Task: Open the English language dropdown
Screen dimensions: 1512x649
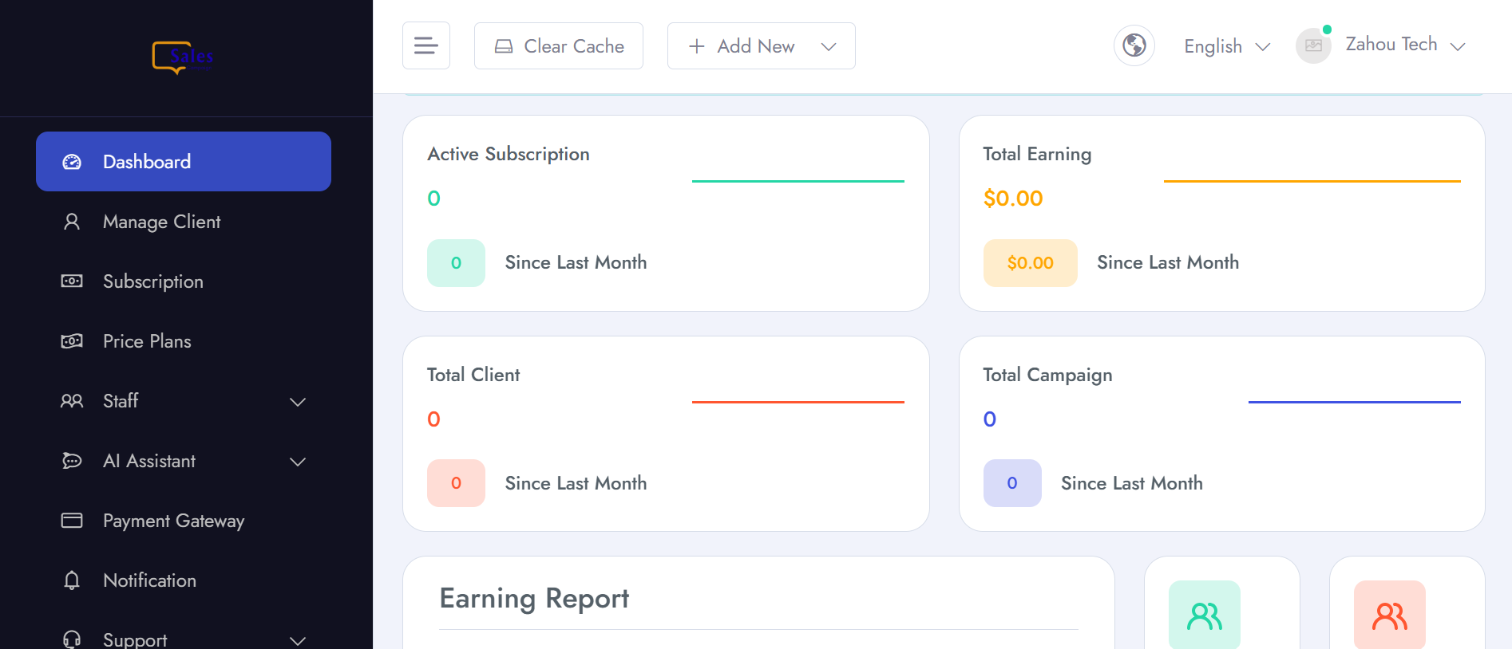Action: tap(1225, 46)
